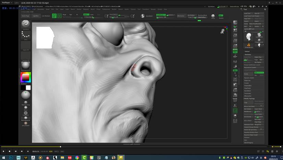Open the Windows Start menu
283x160 pixels.
3,158
